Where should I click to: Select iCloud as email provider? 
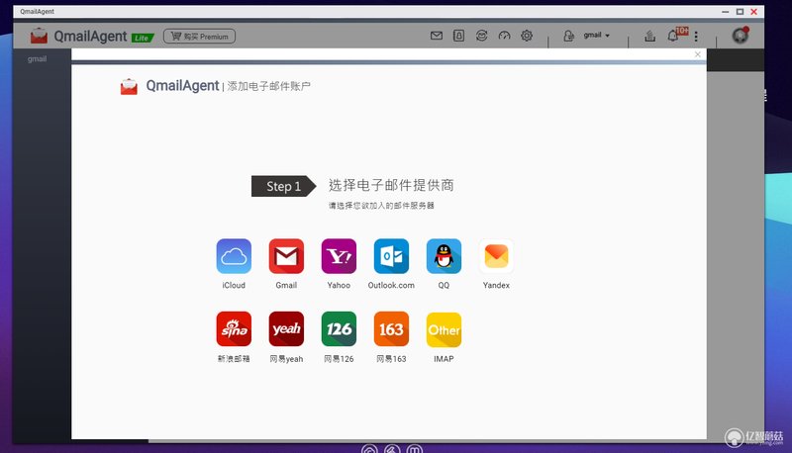234,256
